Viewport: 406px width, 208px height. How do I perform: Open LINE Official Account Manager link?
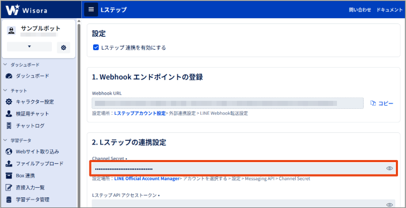pyautogui.click(x=147, y=178)
